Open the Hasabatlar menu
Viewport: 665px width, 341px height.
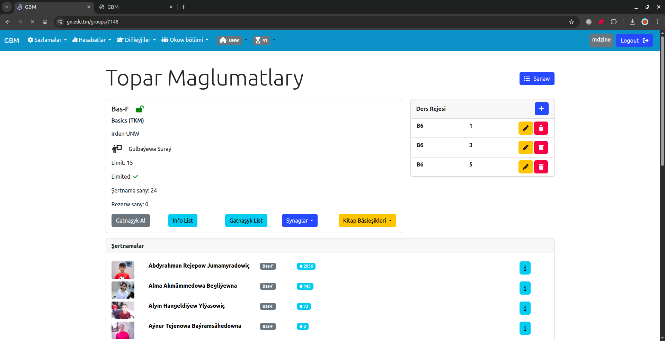[91, 40]
